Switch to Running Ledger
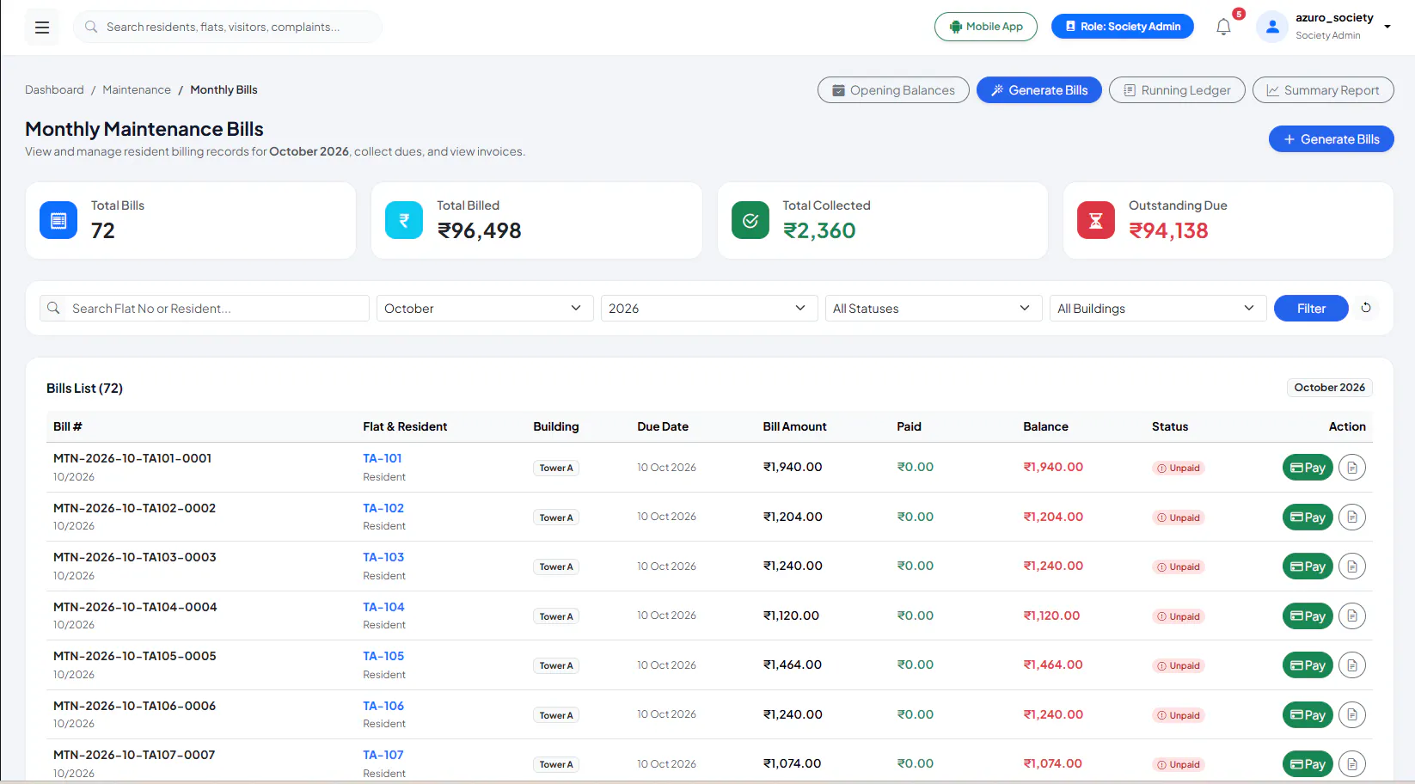The width and height of the screenshot is (1415, 784). pyautogui.click(x=1177, y=90)
